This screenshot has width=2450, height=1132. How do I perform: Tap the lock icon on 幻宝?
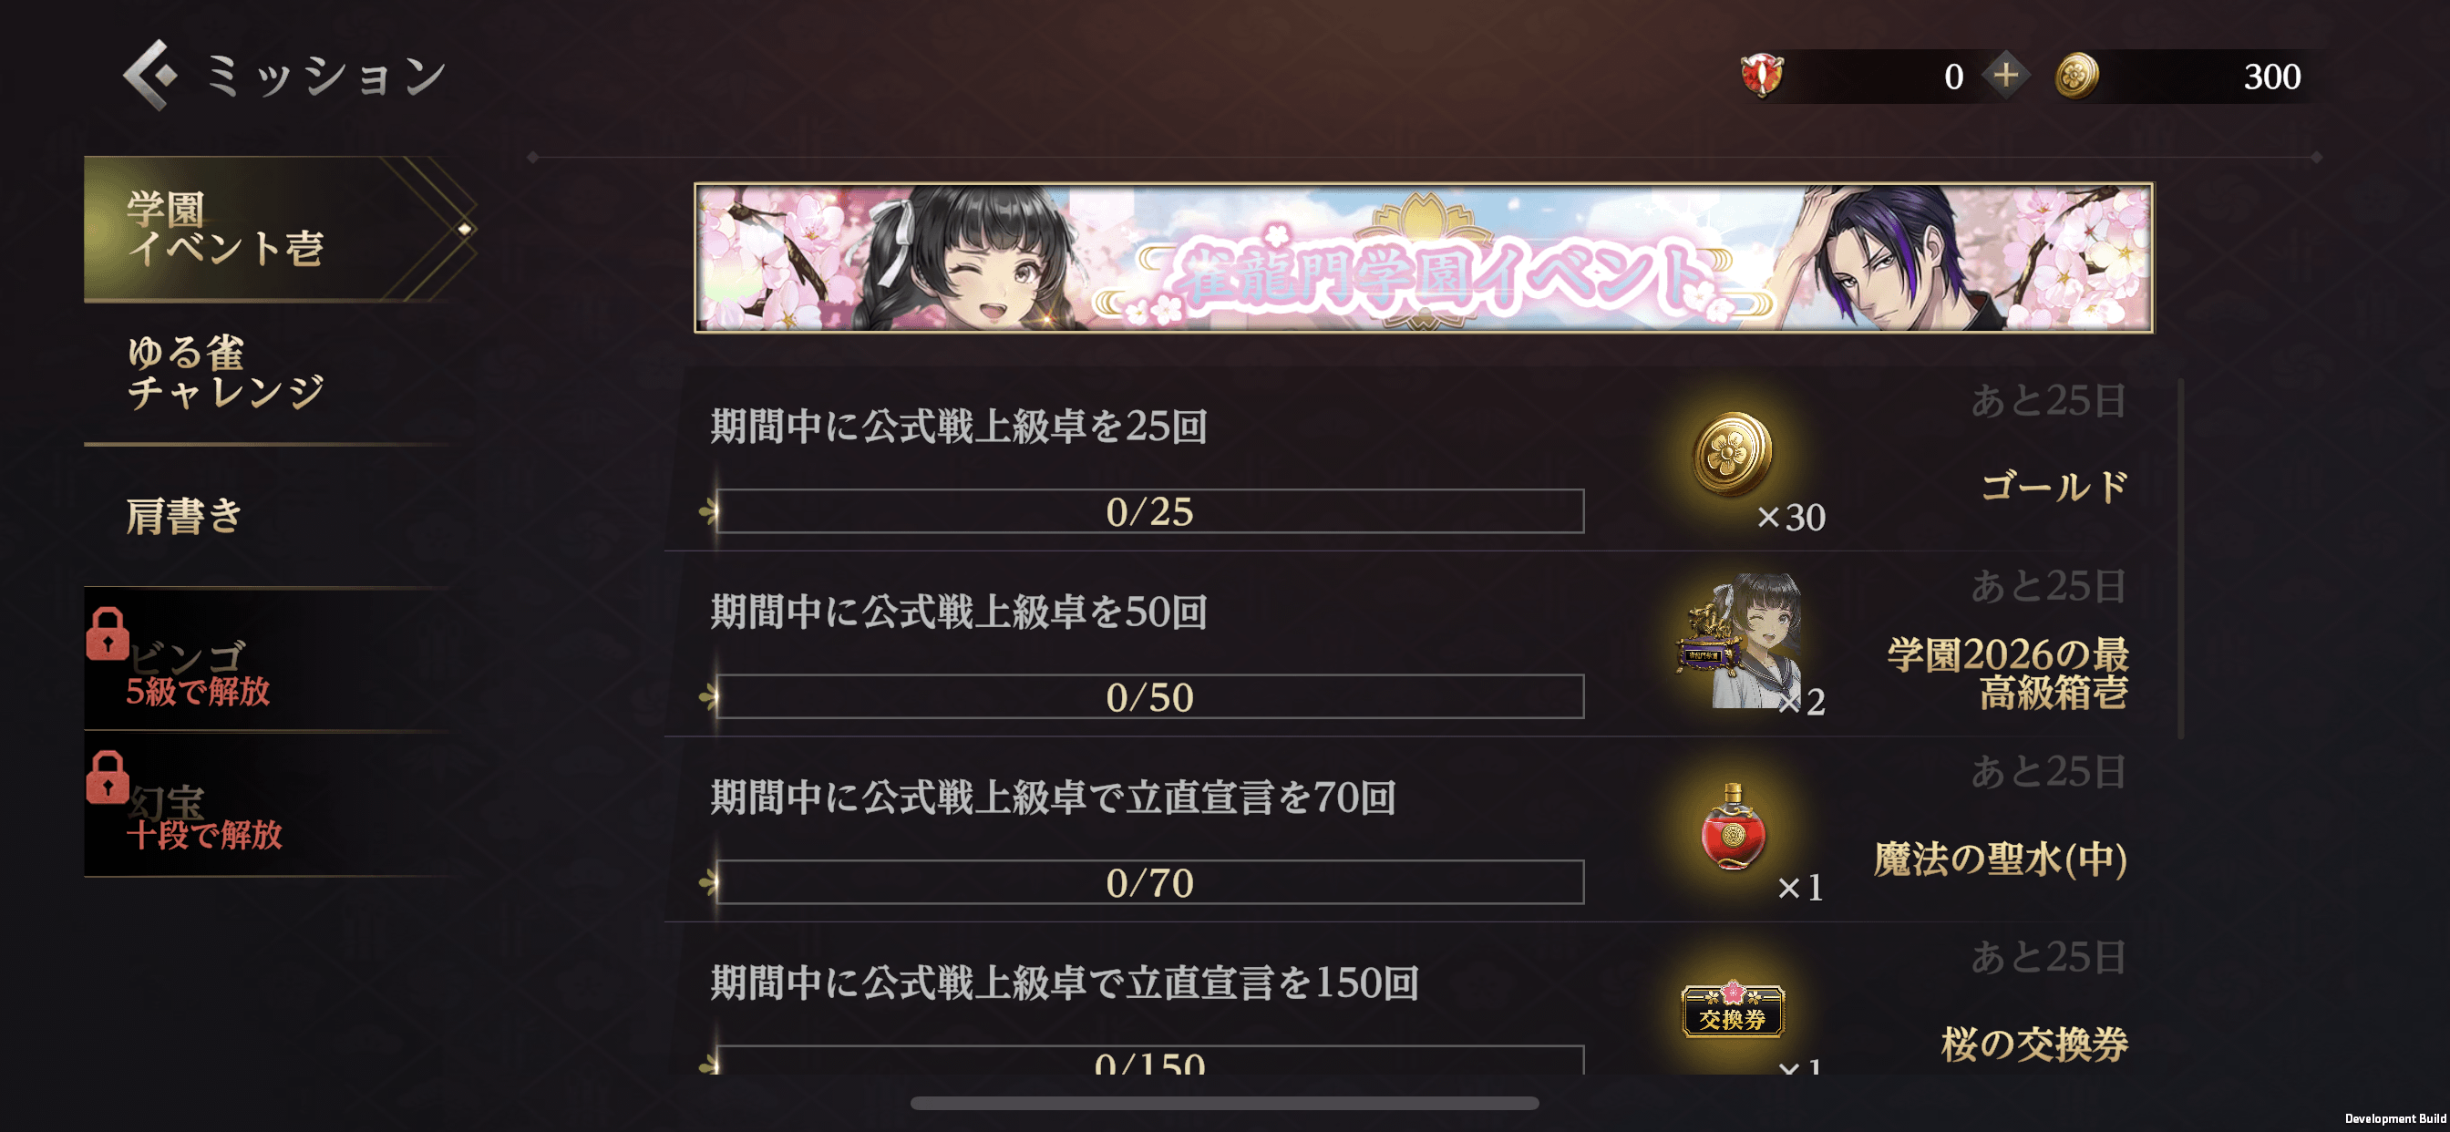coord(108,777)
